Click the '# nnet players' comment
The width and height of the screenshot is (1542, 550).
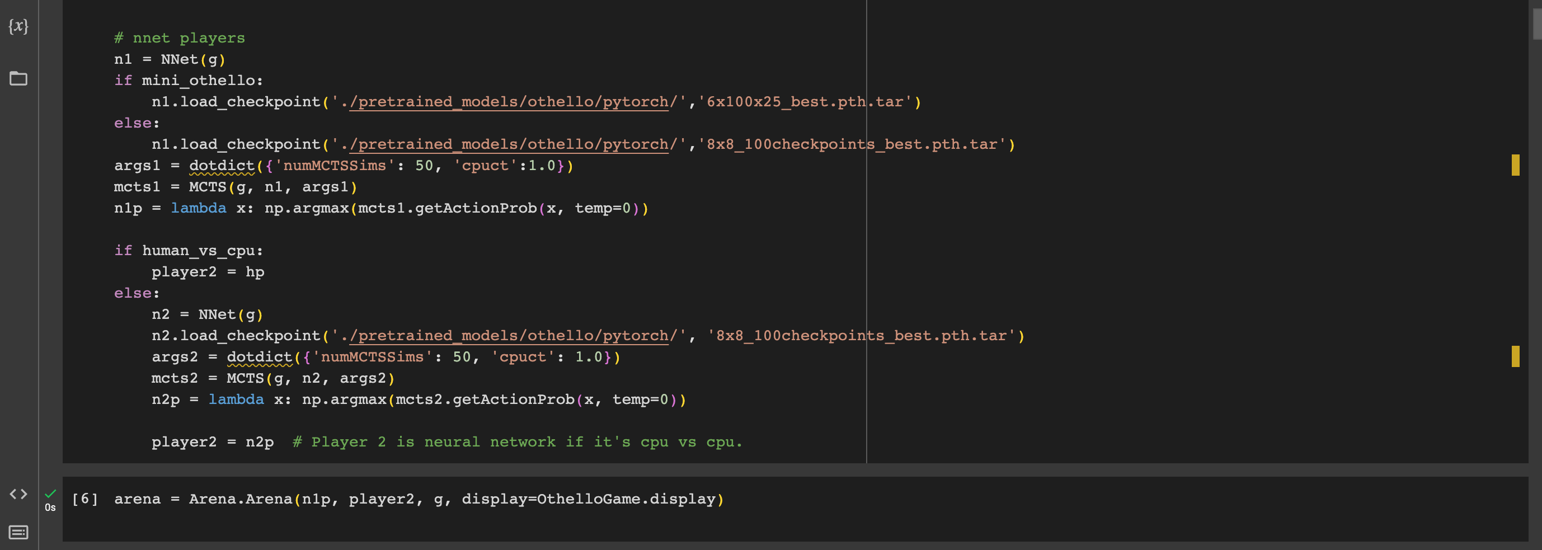[x=180, y=38]
